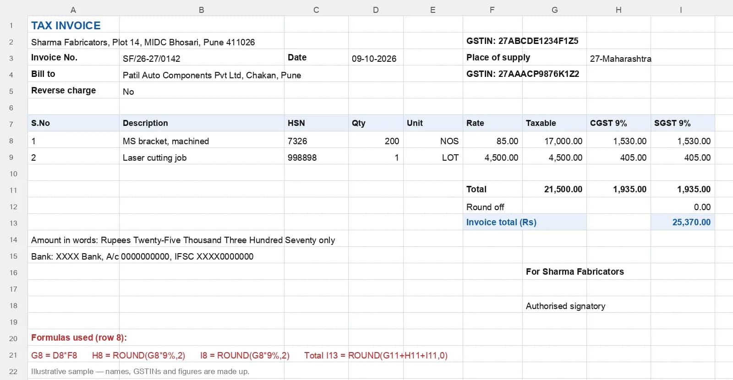Viewport: 733px width, 380px height.
Task: Click the G8 = D8*F8 formula note
Action: (54, 355)
